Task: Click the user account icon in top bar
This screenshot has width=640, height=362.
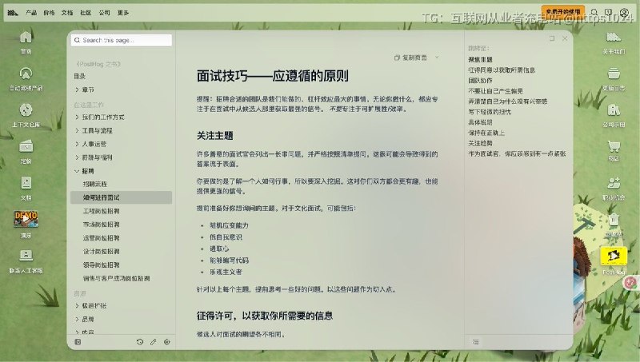Action: [624, 13]
